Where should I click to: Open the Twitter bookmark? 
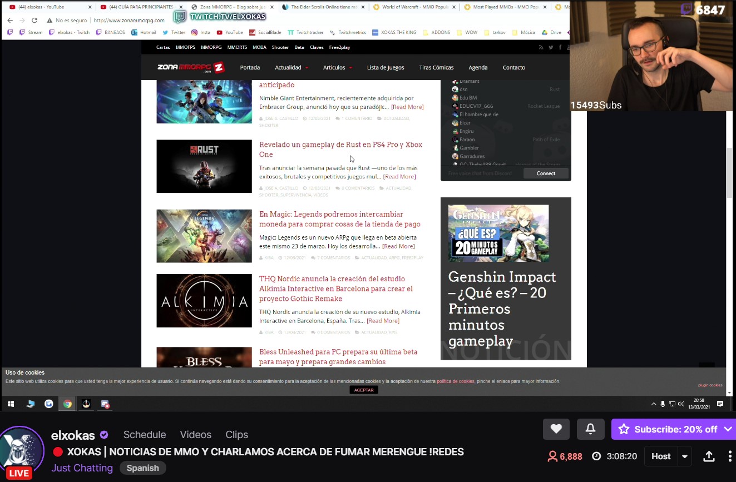(x=174, y=32)
